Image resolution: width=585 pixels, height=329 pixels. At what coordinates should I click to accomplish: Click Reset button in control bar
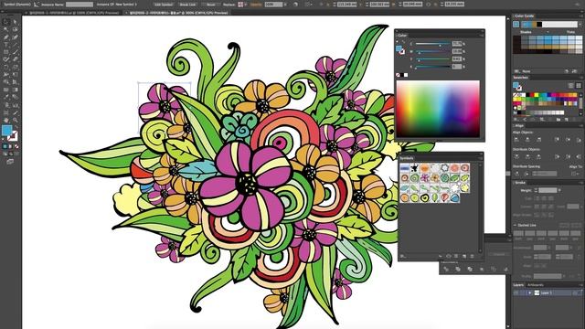pyautogui.click(x=211, y=5)
